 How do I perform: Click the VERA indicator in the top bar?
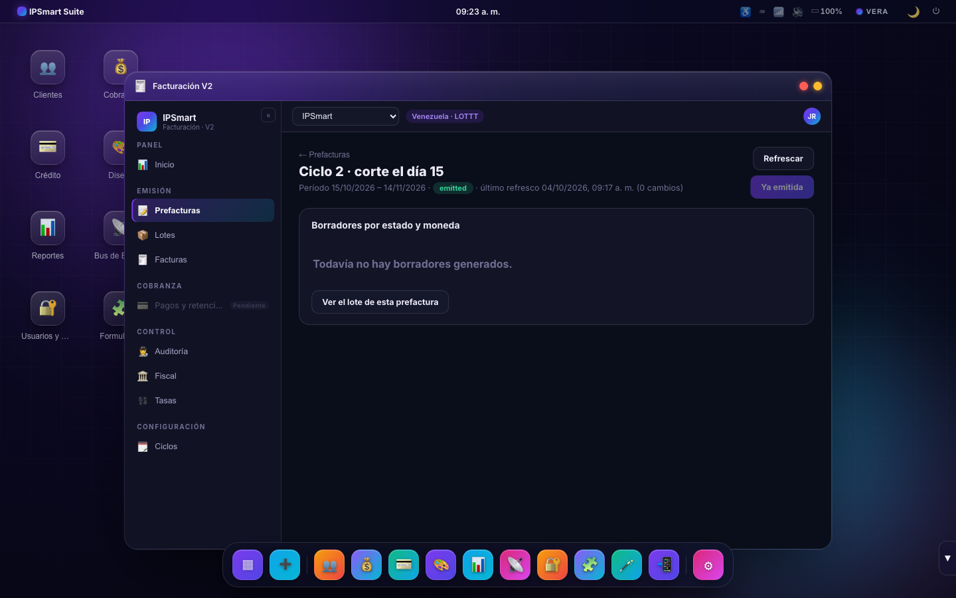point(872,11)
